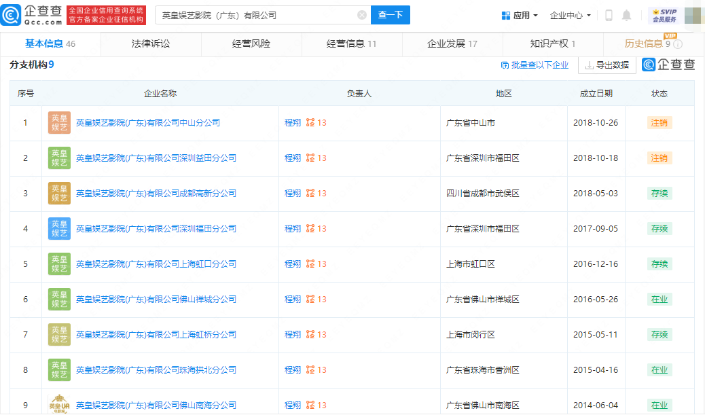The width and height of the screenshot is (705, 415).
Task: Click 程翔 in the 中山分公司 row
Action: click(293, 123)
